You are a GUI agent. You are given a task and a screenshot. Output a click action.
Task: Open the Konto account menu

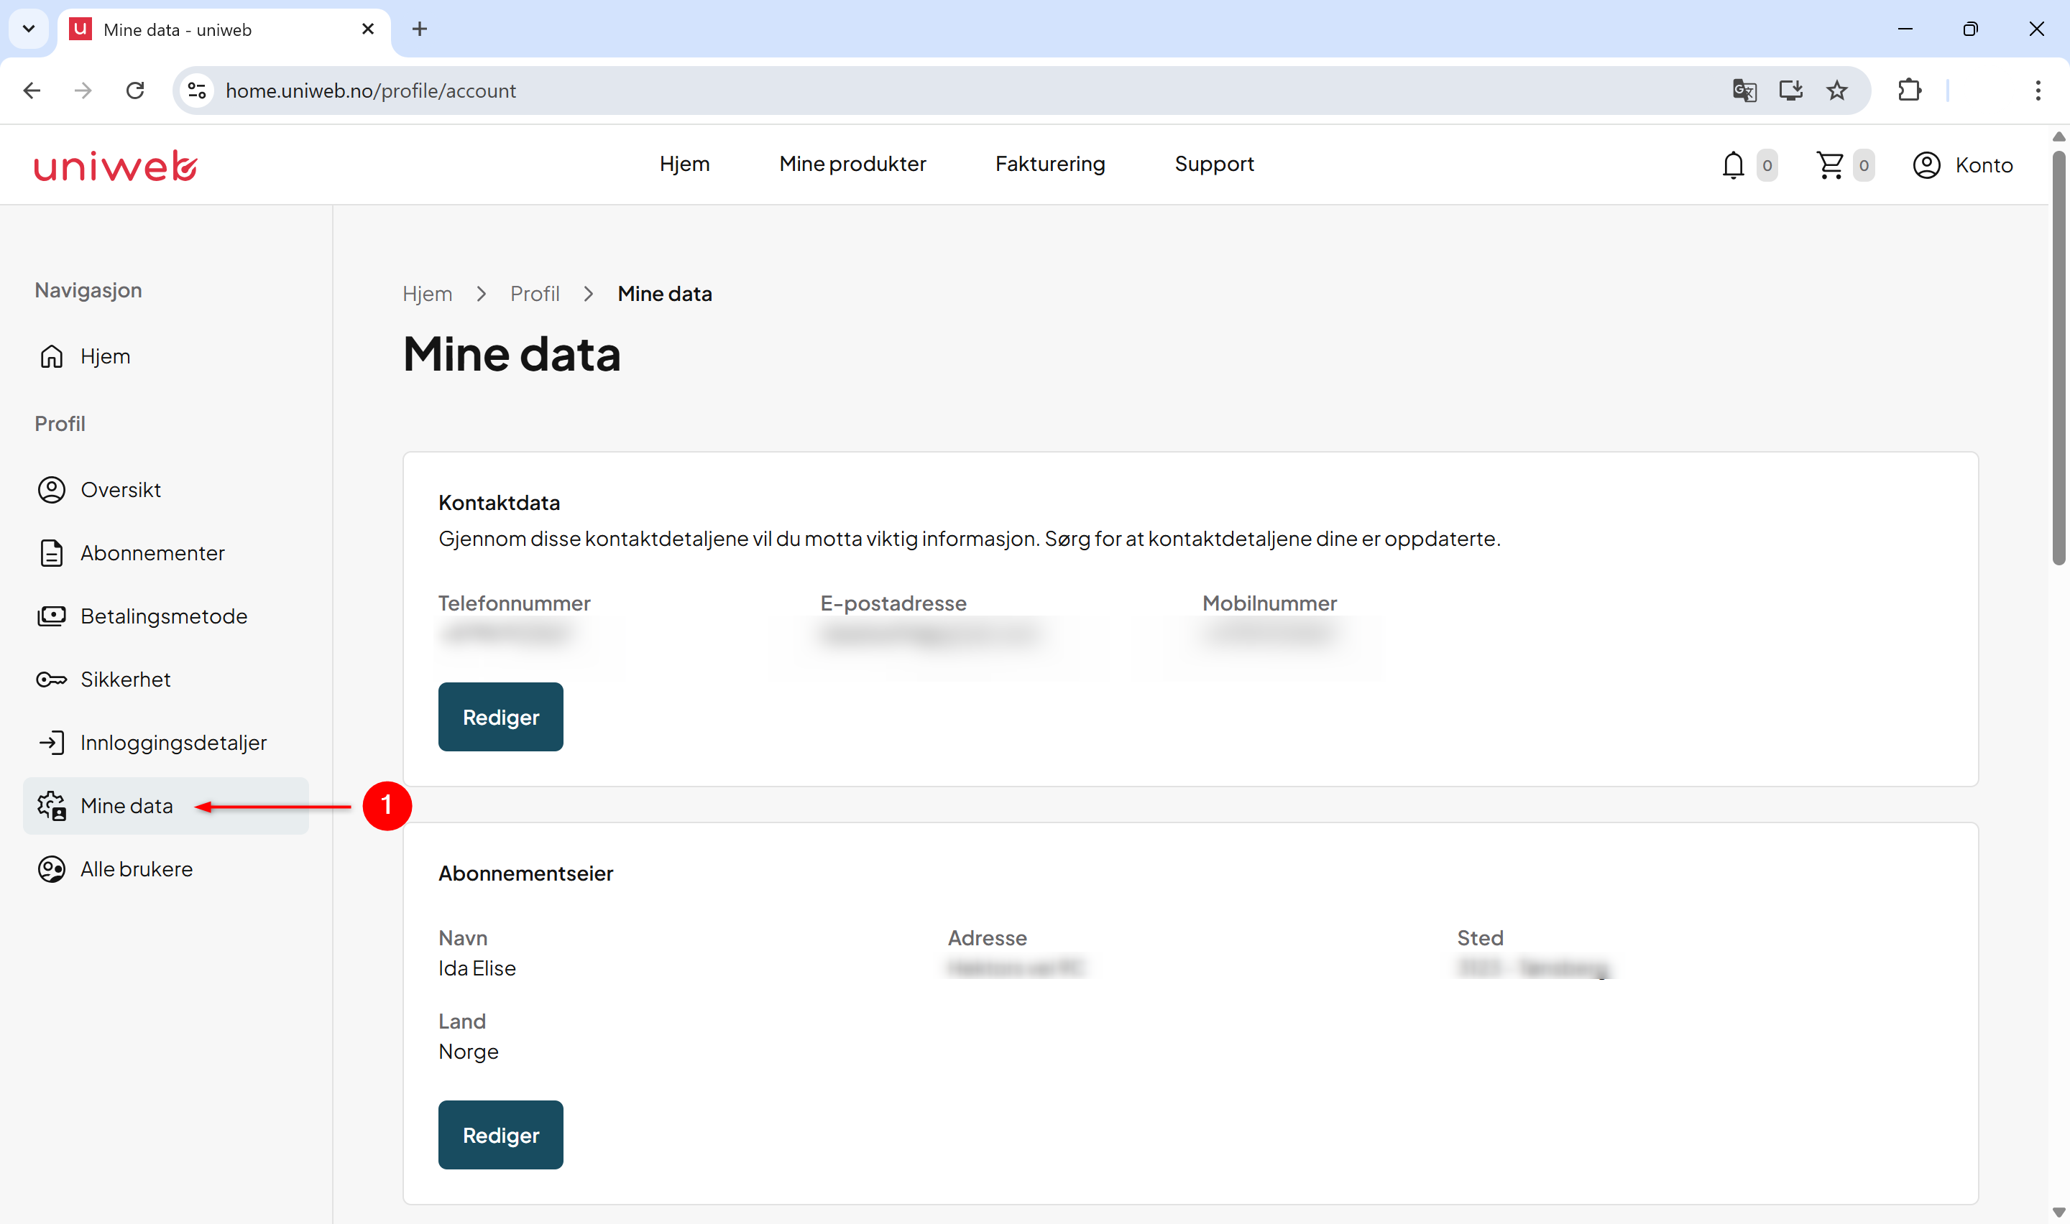tap(1963, 165)
